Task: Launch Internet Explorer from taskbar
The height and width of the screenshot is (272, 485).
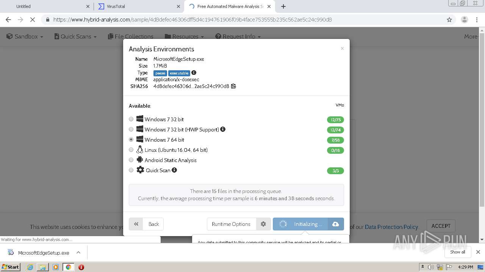Action: (x=30, y=267)
